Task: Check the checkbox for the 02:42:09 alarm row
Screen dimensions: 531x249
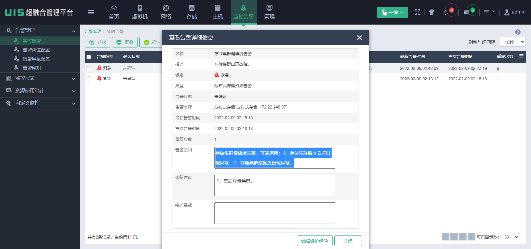Action: (89, 68)
